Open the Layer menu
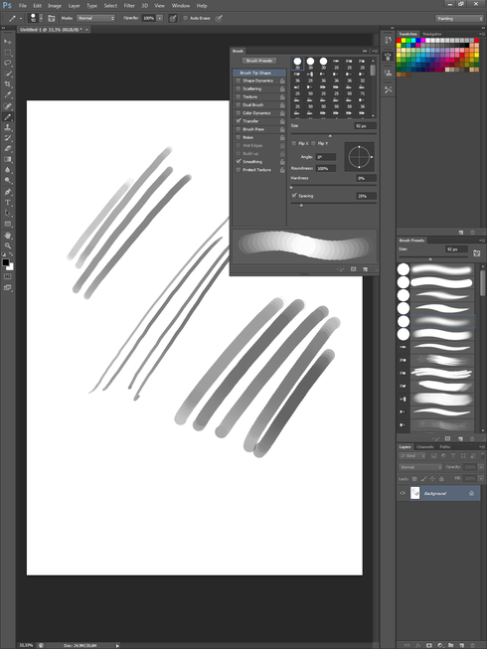The height and width of the screenshot is (649, 487). pyautogui.click(x=75, y=6)
